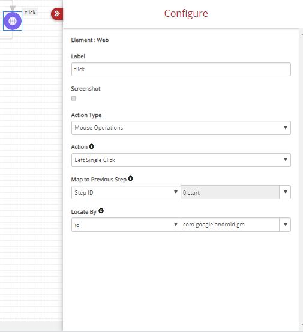The width and height of the screenshot is (303, 332).
Task: Open the Left Single Click action dropdown
Action: point(181,160)
